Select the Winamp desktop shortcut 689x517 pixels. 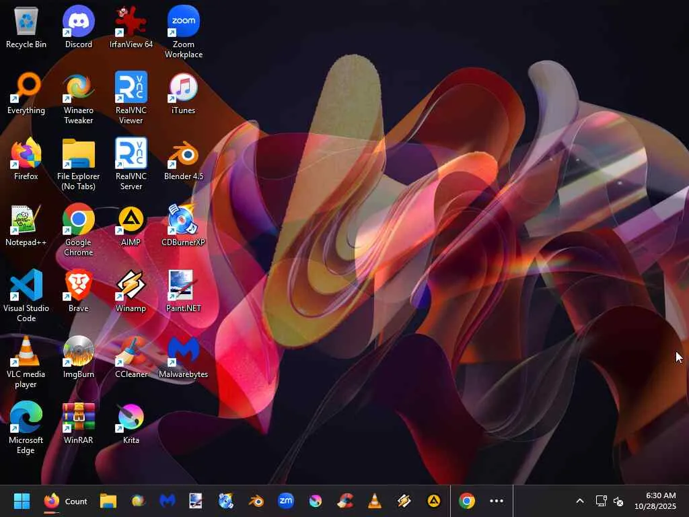pos(131,291)
